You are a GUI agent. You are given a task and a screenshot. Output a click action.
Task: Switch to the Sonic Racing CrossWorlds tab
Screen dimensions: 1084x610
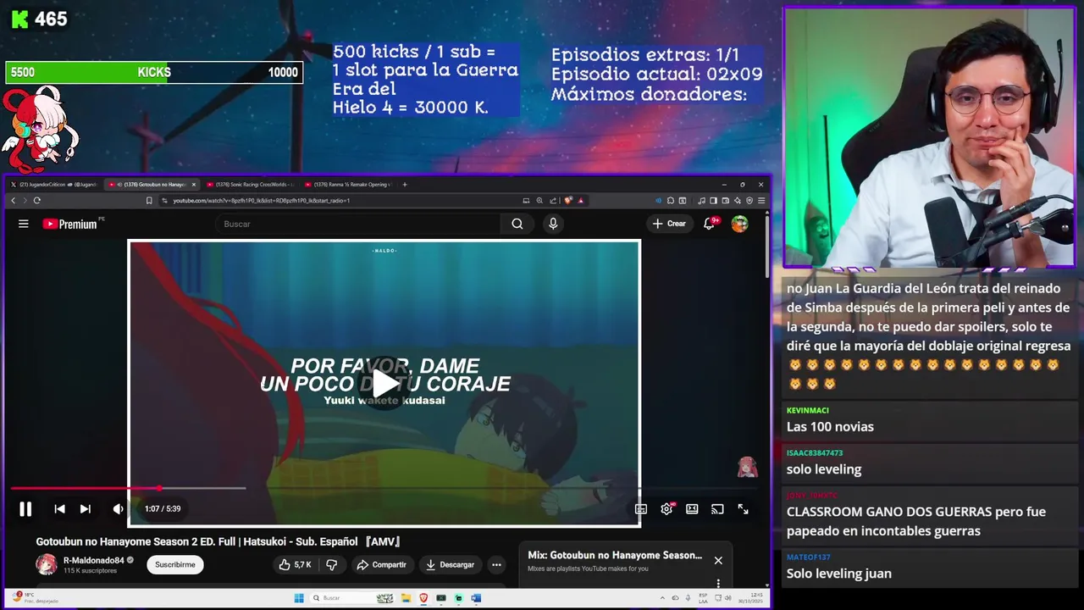click(250, 184)
